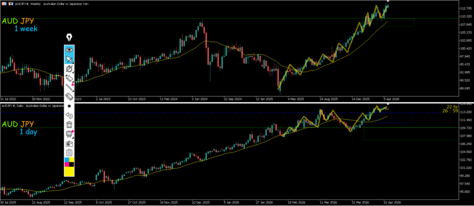Click the 106.240 price level label
Viewport: 474px width, 206px height.
point(466,144)
